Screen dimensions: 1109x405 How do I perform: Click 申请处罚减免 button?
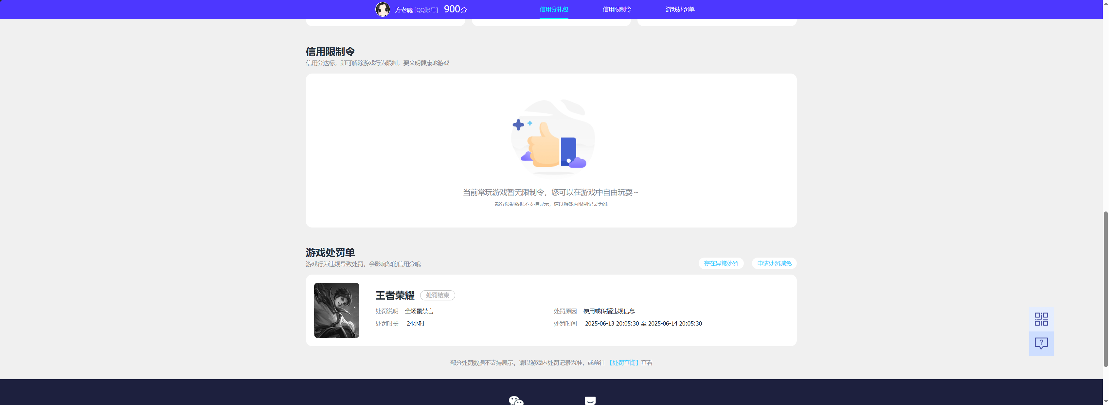(774, 263)
